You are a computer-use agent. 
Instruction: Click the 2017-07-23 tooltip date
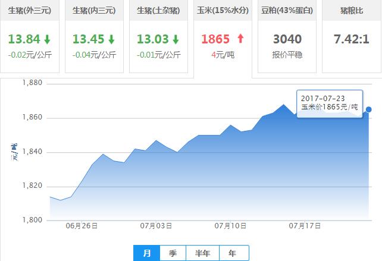[323, 99]
